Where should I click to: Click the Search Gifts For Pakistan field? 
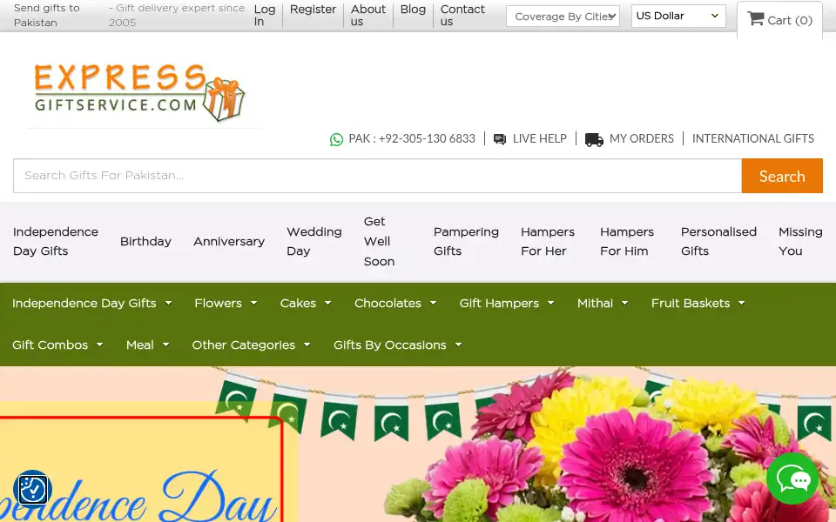pos(377,176)
